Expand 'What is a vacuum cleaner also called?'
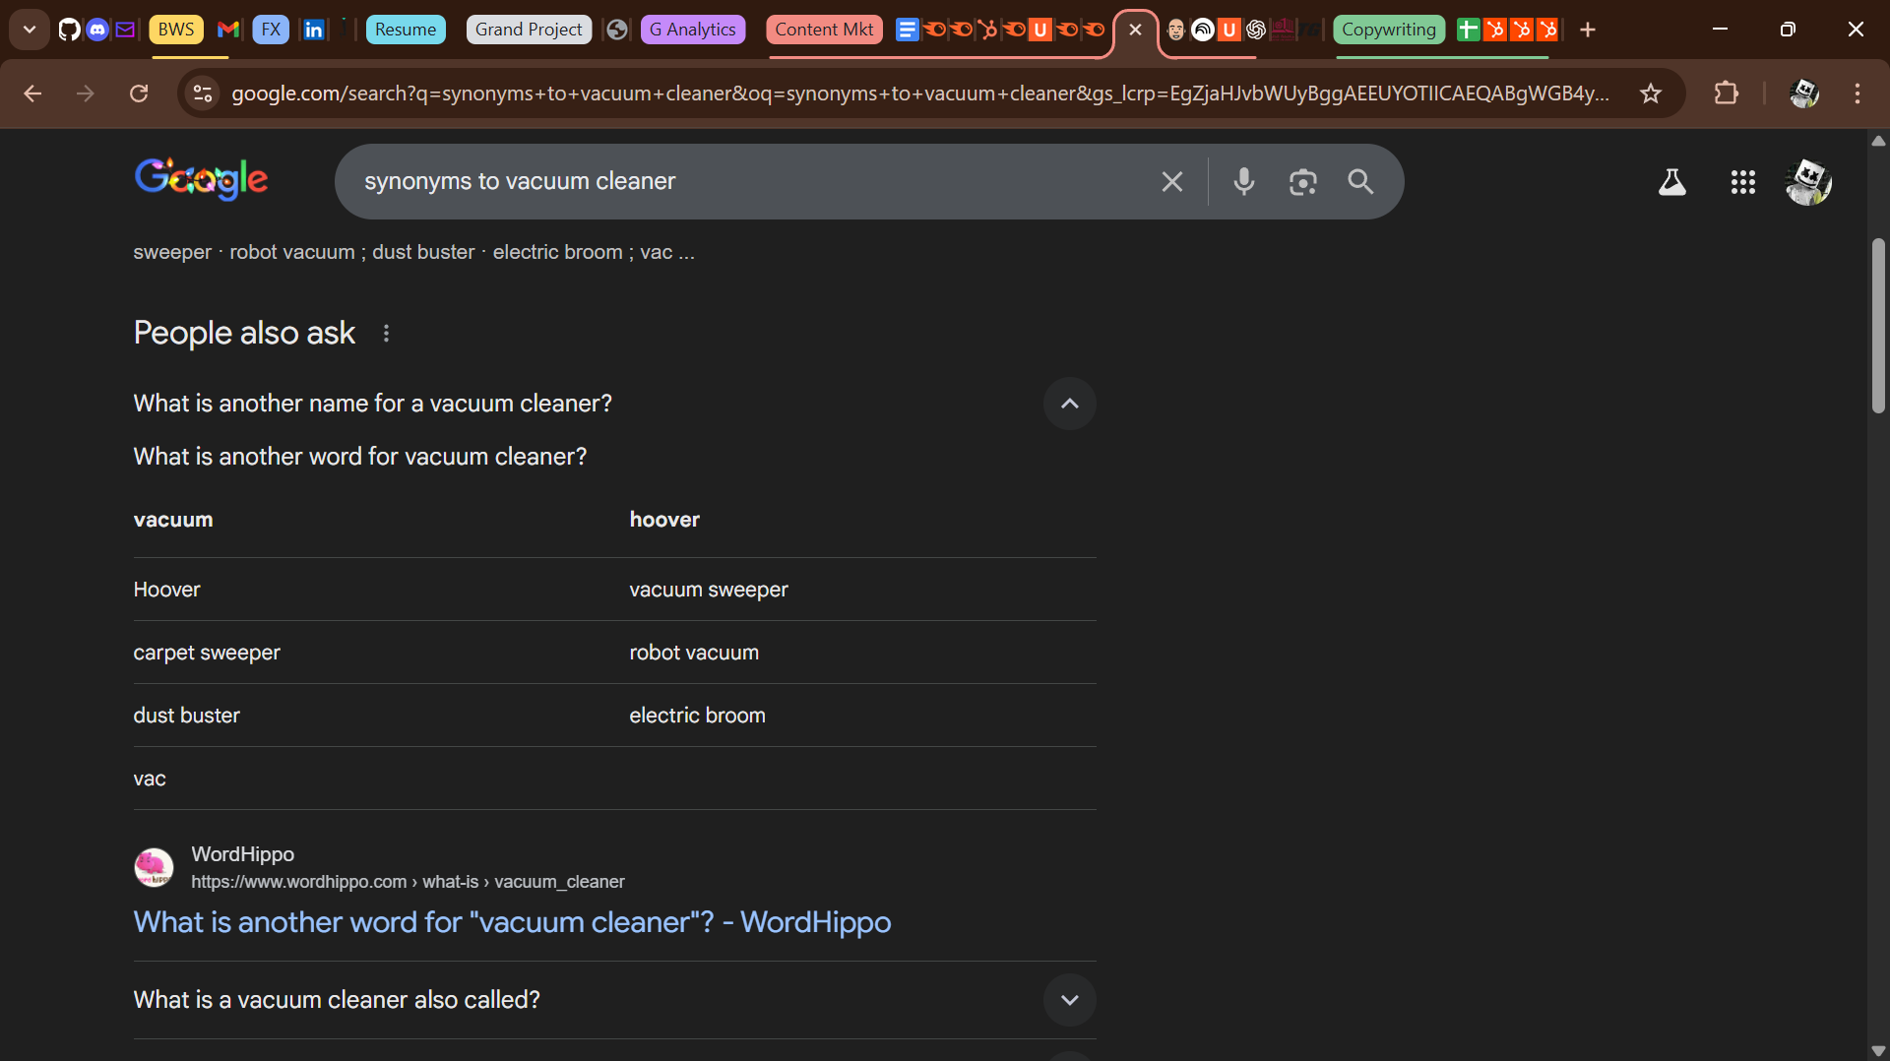This screenshot has width=1890, height=1061. 1069,1000
